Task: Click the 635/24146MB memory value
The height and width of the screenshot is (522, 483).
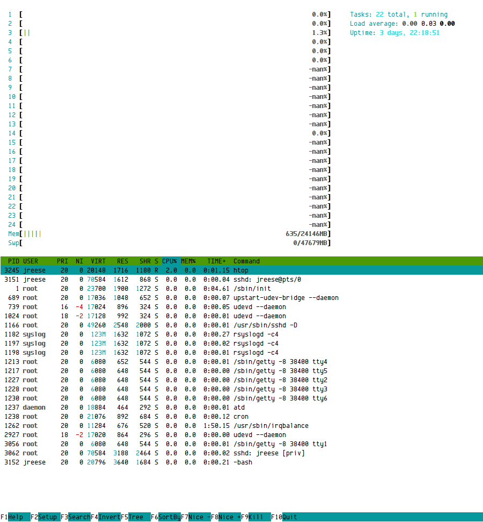Action: pyautogui.click(x=306, y=234)
